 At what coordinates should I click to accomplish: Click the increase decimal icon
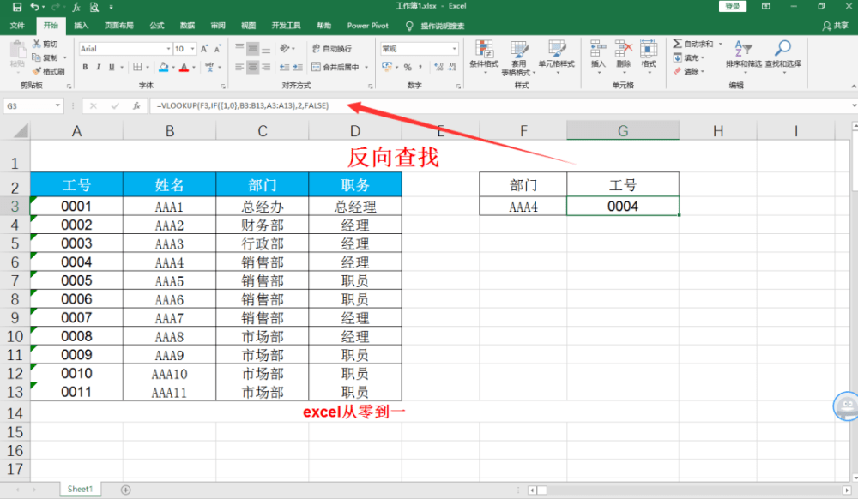(x=438, y=67)
